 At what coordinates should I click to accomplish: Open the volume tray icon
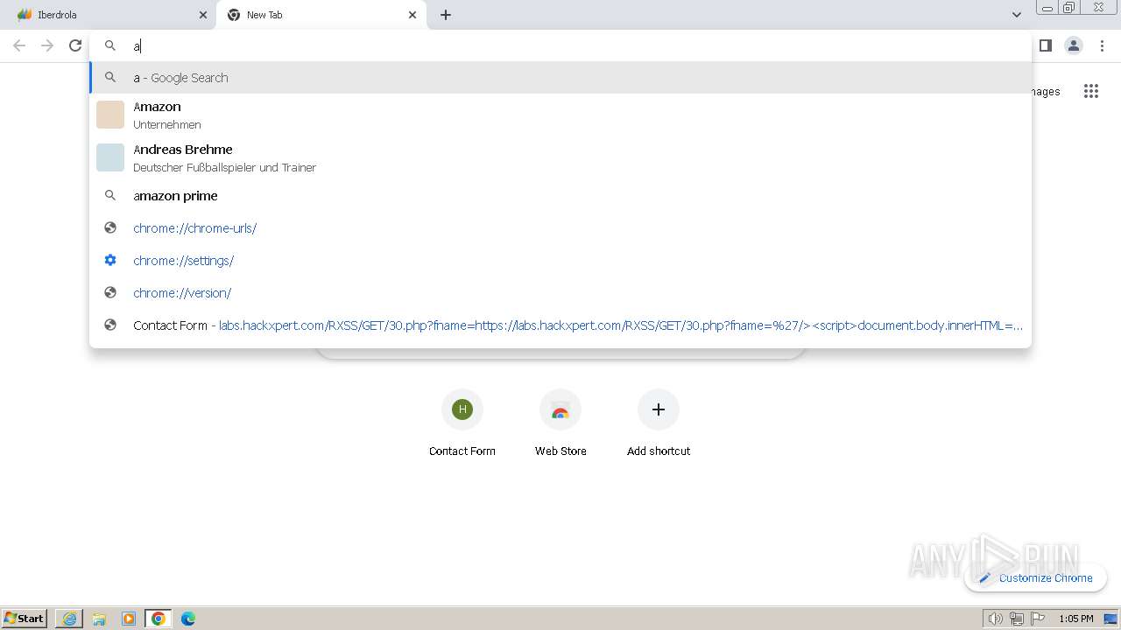pos(996,619)
